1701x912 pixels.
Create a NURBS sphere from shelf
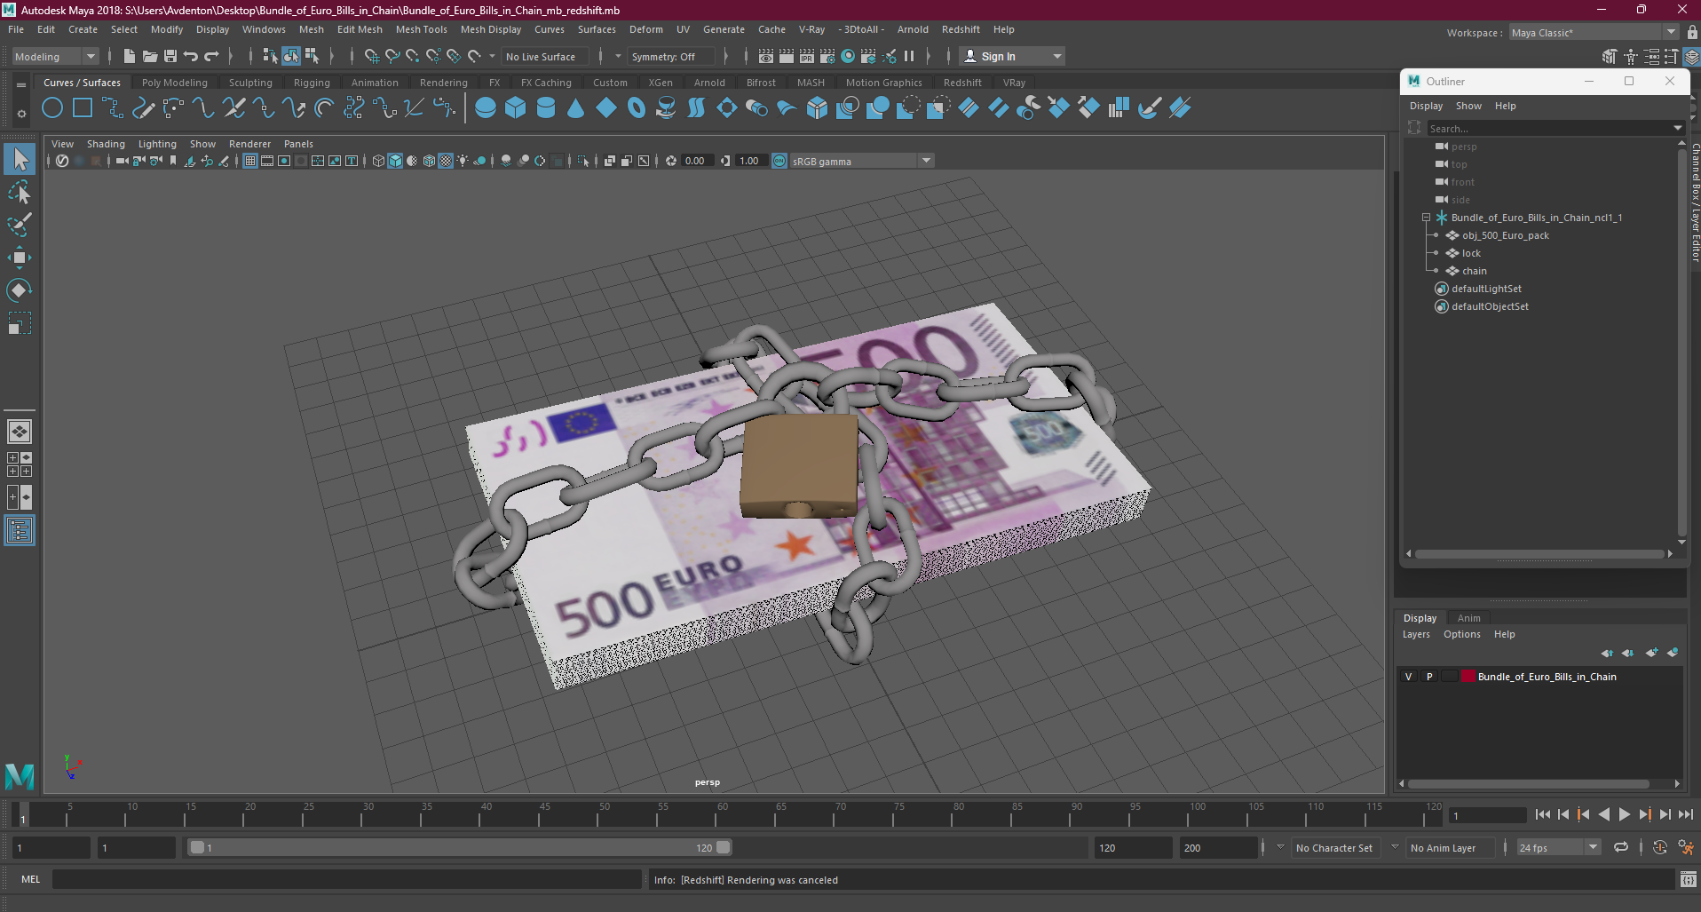tap(486, 108)
